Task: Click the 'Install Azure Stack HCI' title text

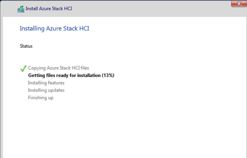Action: (49, 9)
